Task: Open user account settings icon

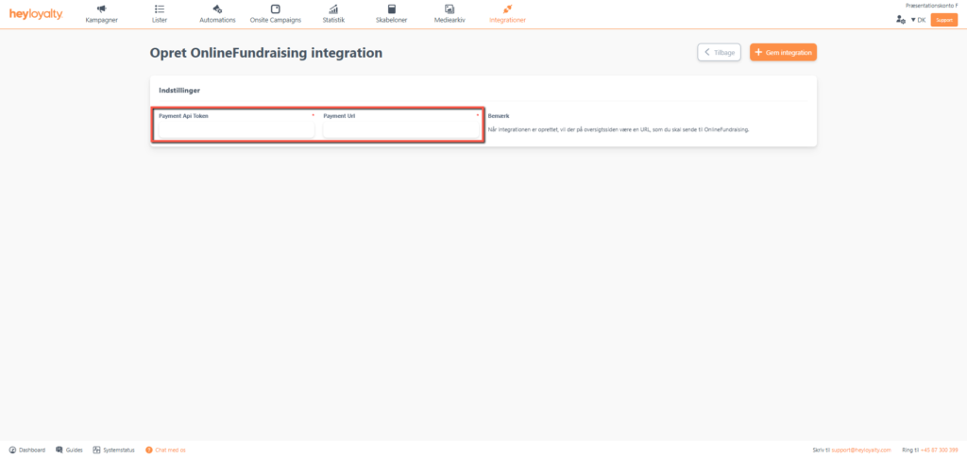Action: click(x=900, y=20)
